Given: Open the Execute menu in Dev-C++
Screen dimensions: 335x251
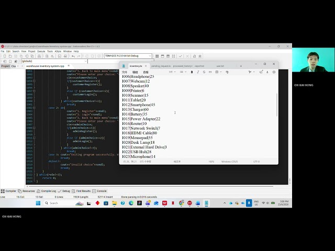Looking at the screenshot, I should point(41,51).
